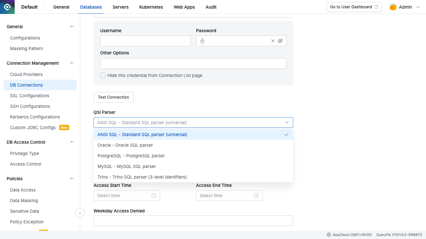Click Go to User Dashboard button
Image resolution: width=426 pixels, height=239 pixels.
tap(354, 7)
